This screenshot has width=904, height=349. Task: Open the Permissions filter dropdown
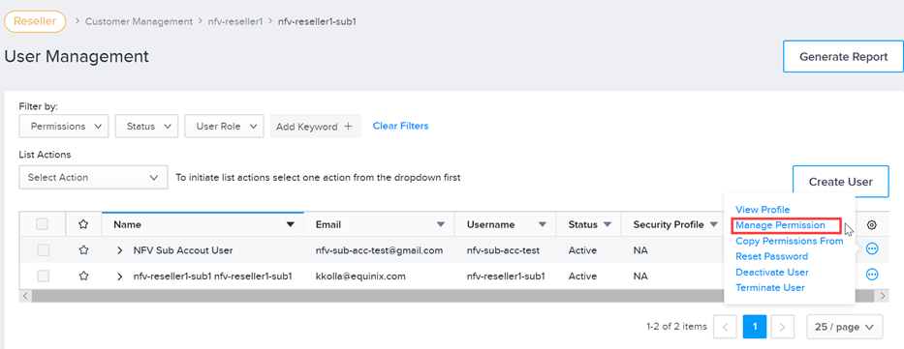click(64, 126)
